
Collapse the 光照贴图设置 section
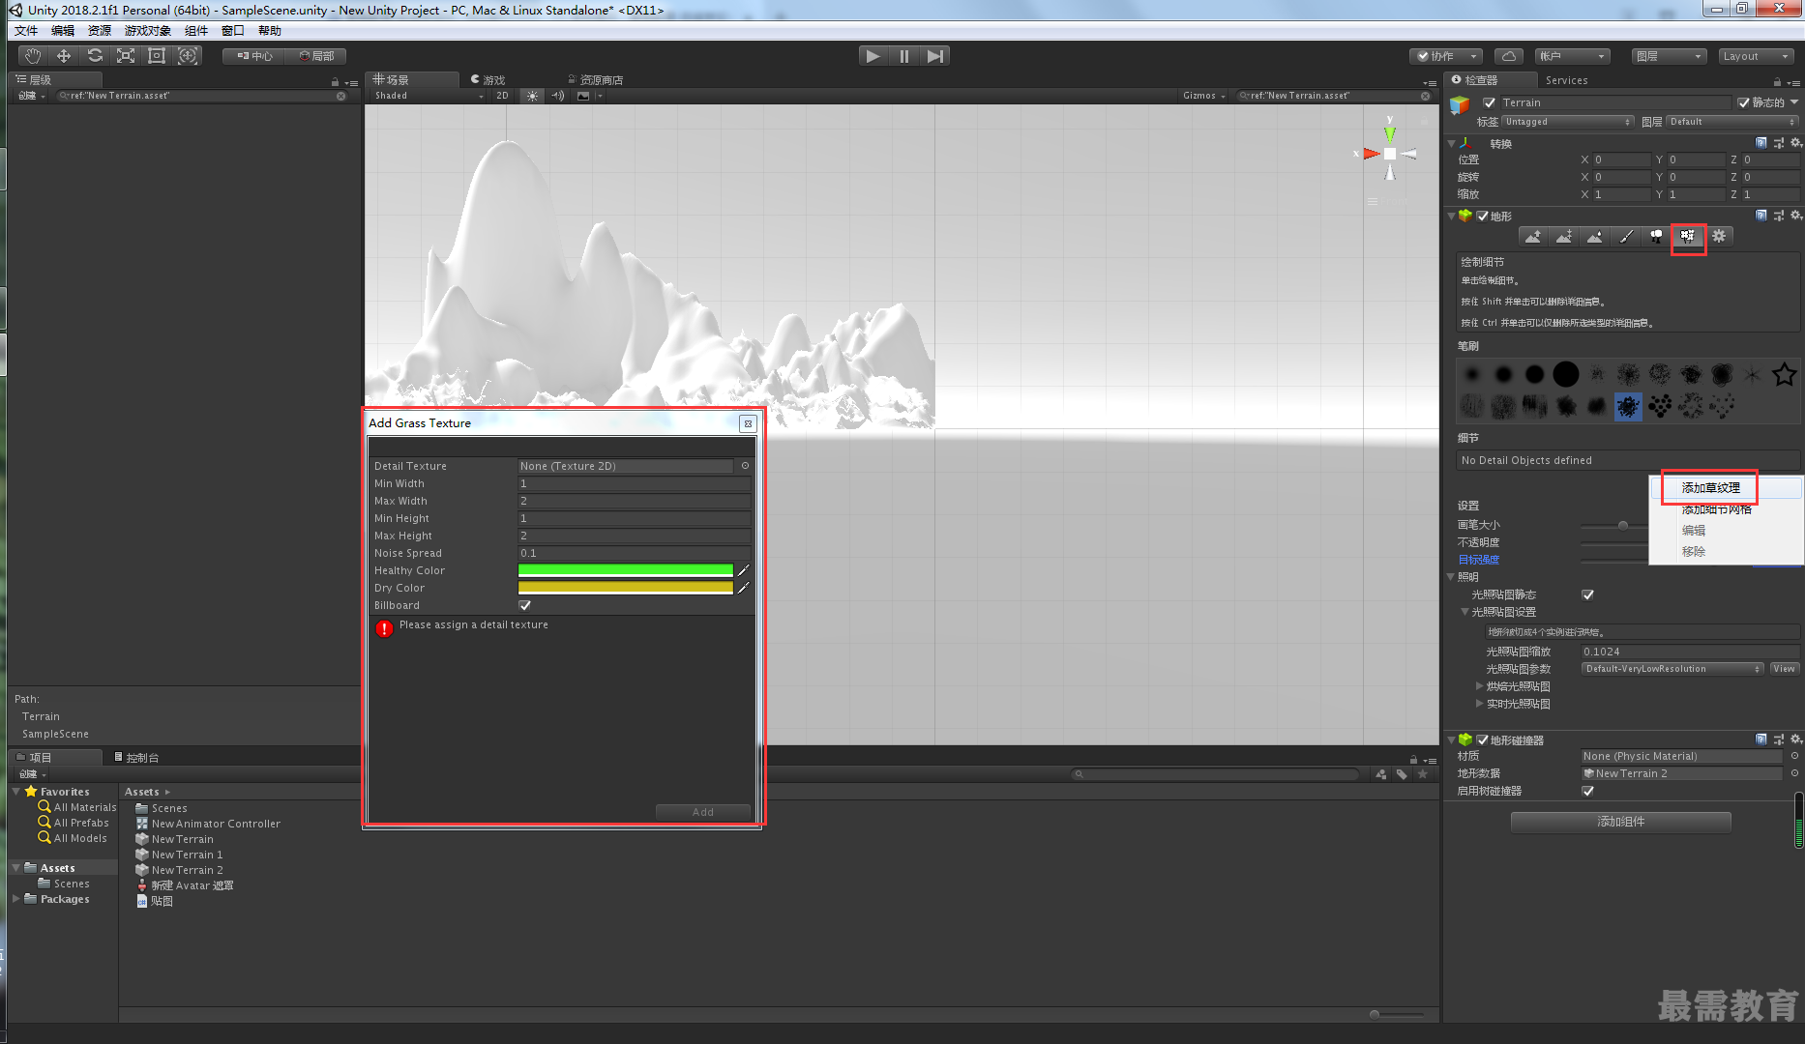(x=1465, y=612)
